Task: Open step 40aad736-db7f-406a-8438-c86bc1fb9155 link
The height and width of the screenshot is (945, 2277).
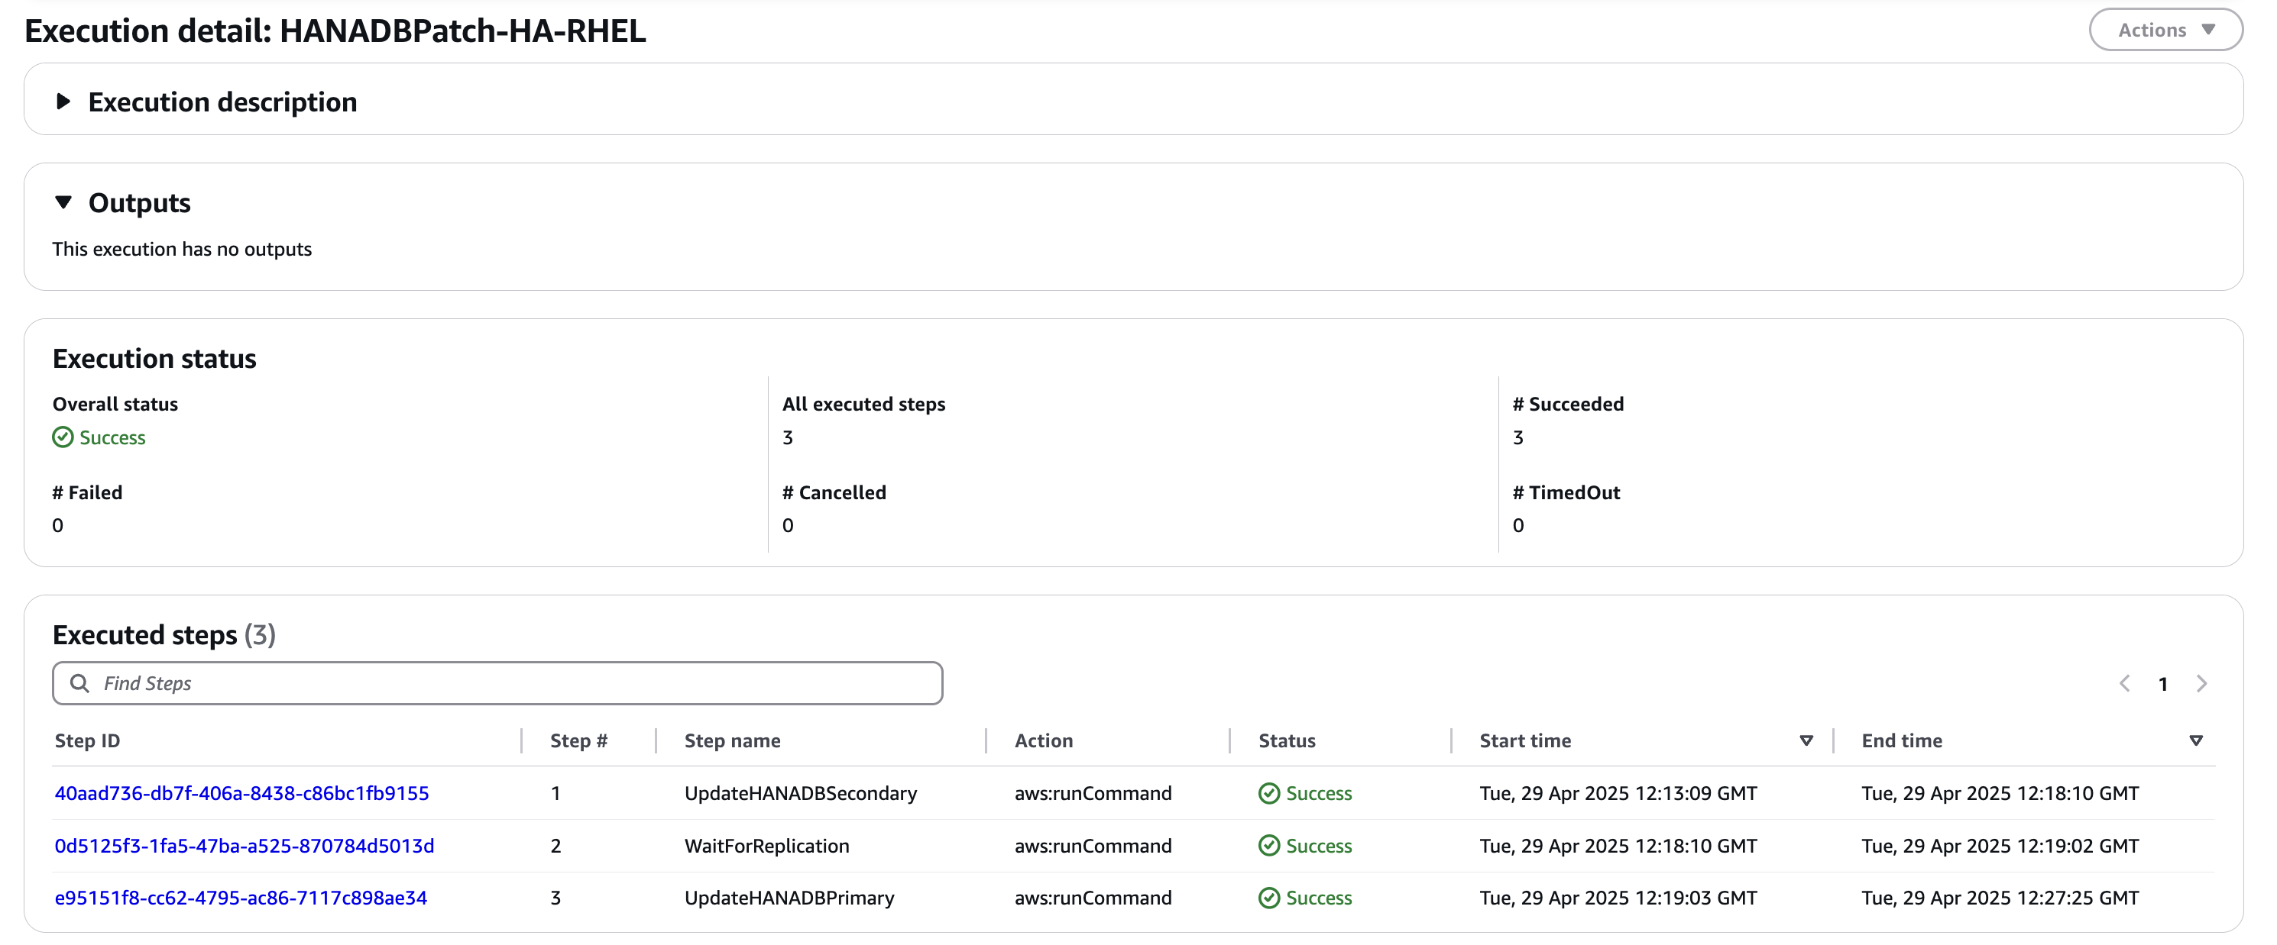Action: 241,792
